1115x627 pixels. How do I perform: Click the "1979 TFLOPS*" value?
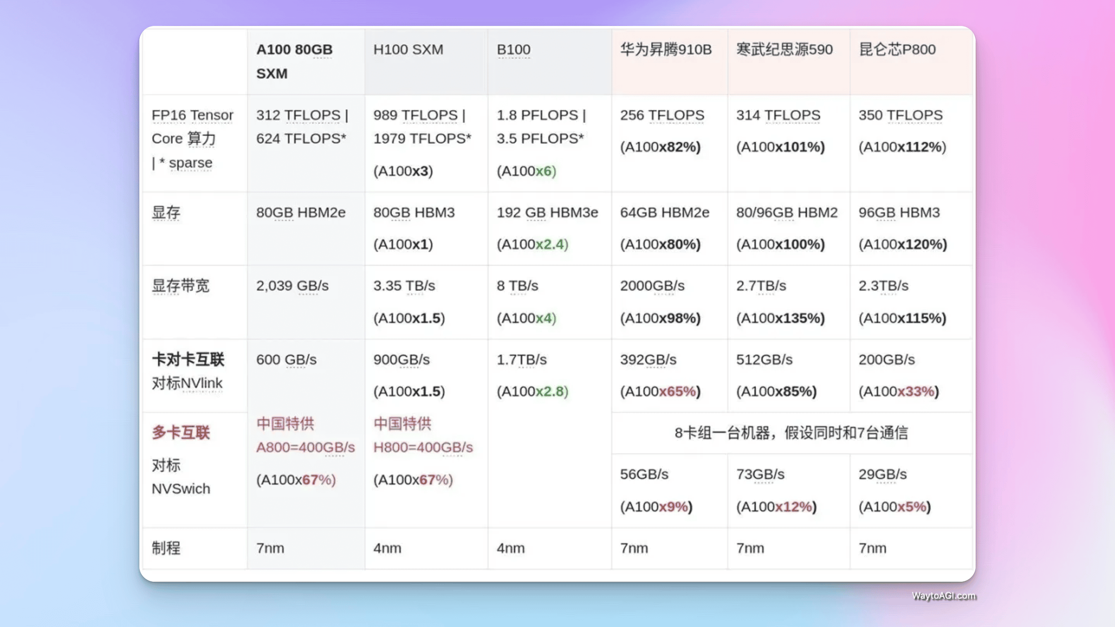422,139
